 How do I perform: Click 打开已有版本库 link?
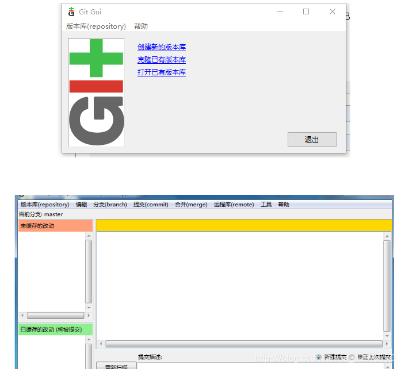pos(162,72)
